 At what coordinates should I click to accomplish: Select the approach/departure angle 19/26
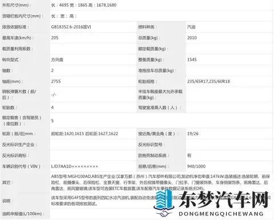192,134
